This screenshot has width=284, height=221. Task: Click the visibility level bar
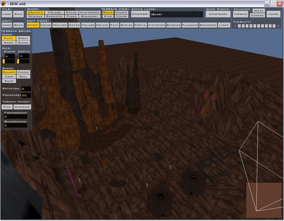point(257,26)
